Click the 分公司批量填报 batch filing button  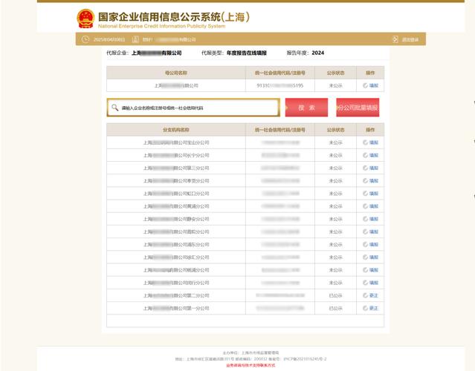tap(358, 108)
